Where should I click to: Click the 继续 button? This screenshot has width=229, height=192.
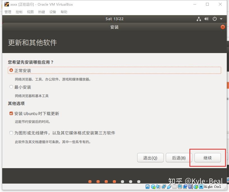(x=208, y=158)
